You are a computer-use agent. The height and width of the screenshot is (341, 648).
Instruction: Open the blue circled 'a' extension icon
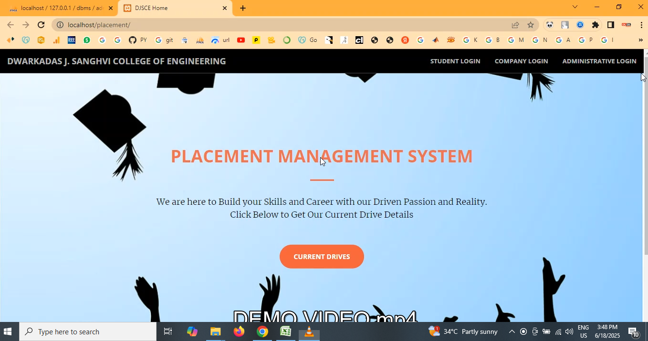[x=580, y=25]
